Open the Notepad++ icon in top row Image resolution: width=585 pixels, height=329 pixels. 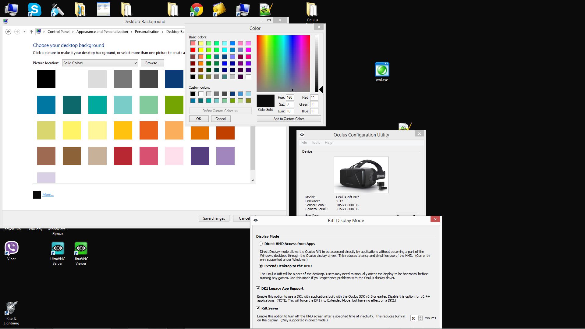click(x=266, y=9)
